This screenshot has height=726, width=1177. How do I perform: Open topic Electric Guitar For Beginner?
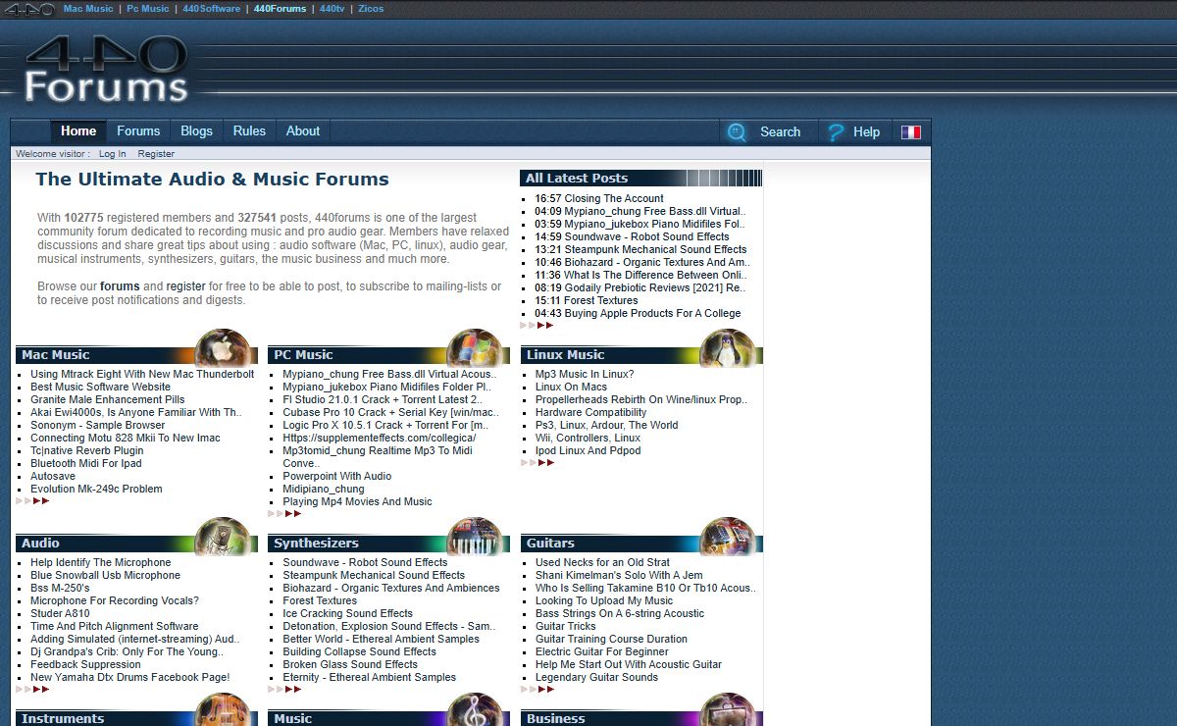point(602,651)
